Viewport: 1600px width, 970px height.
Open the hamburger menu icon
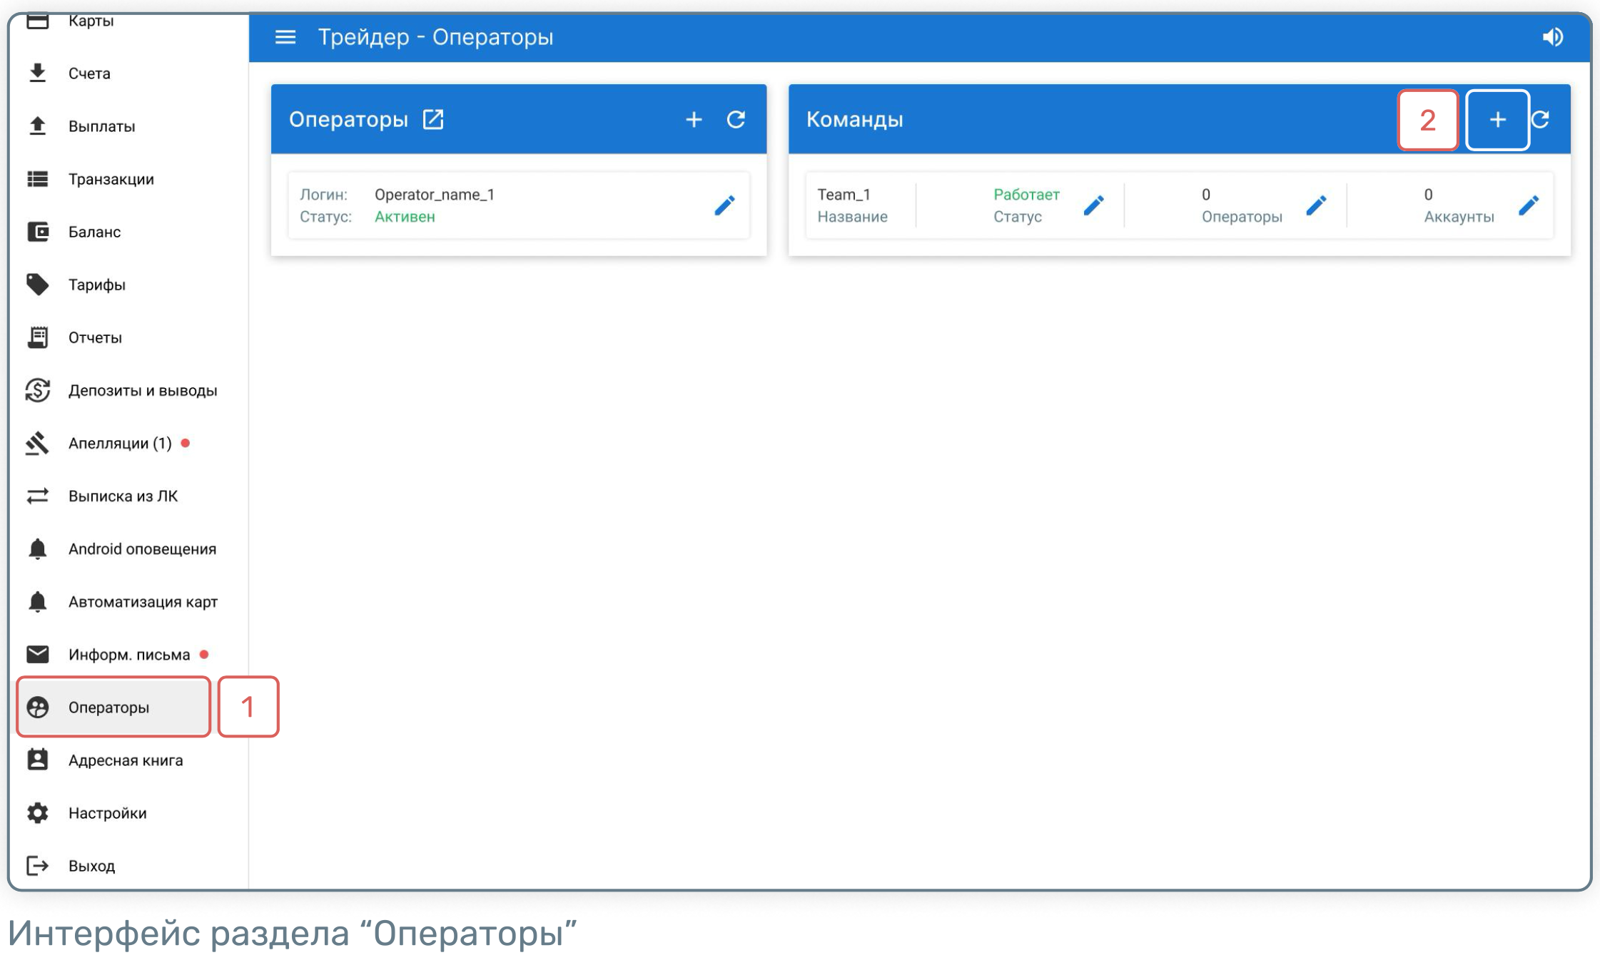pos(285,37)
